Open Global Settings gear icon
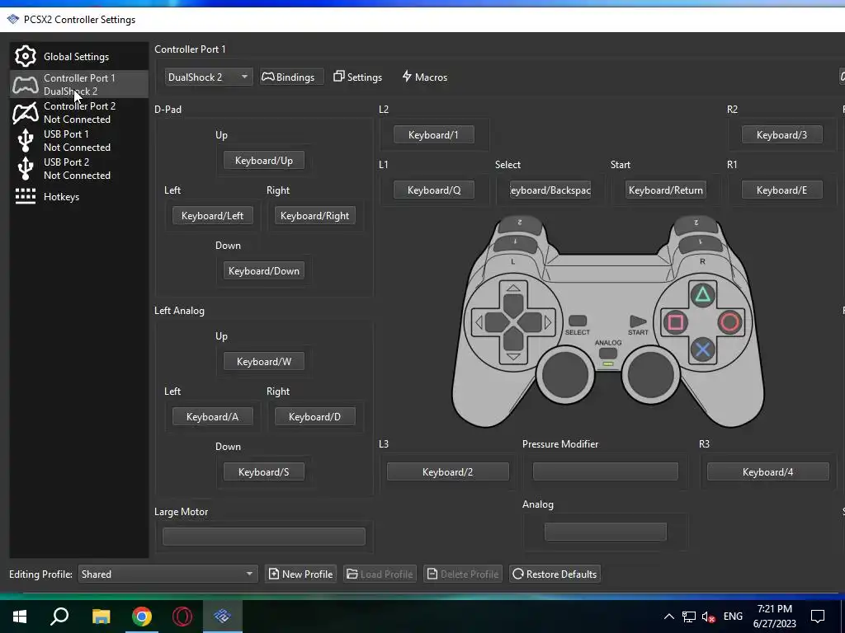The image size is (845, 633). tap(26, 56)
